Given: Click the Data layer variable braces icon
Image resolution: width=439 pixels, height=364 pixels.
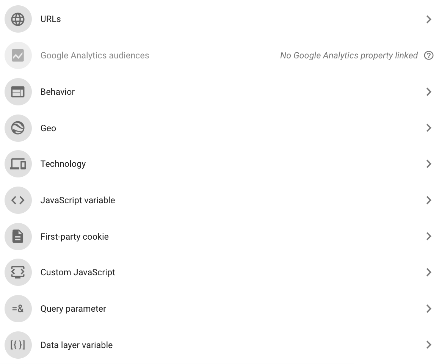Looking at the screenshot, I should pos(18,345).
